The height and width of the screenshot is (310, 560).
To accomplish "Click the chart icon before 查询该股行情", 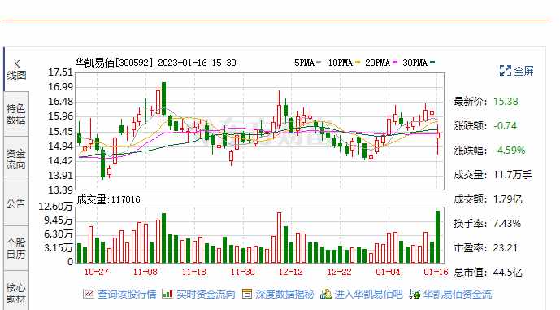I will 89,294.
